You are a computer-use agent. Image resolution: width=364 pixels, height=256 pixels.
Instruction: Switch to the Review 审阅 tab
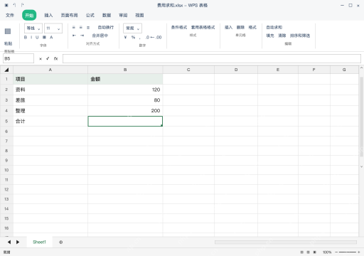pos(123,15)
